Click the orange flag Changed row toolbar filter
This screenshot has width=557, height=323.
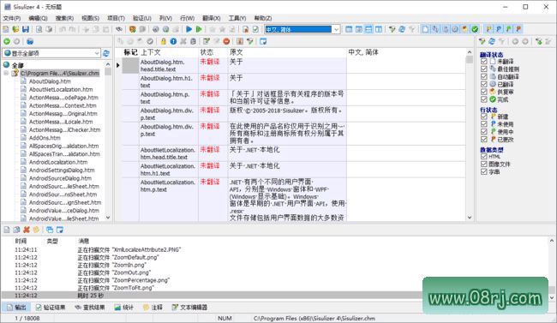click(518, 29)
